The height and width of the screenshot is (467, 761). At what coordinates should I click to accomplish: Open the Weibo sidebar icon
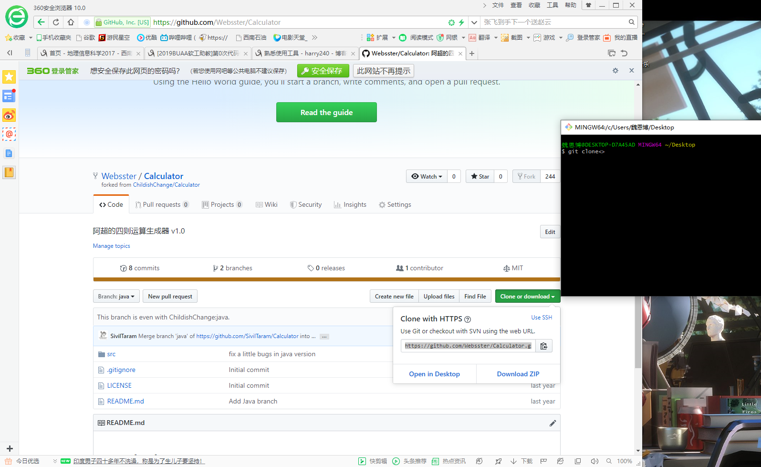tap(9, 115)
